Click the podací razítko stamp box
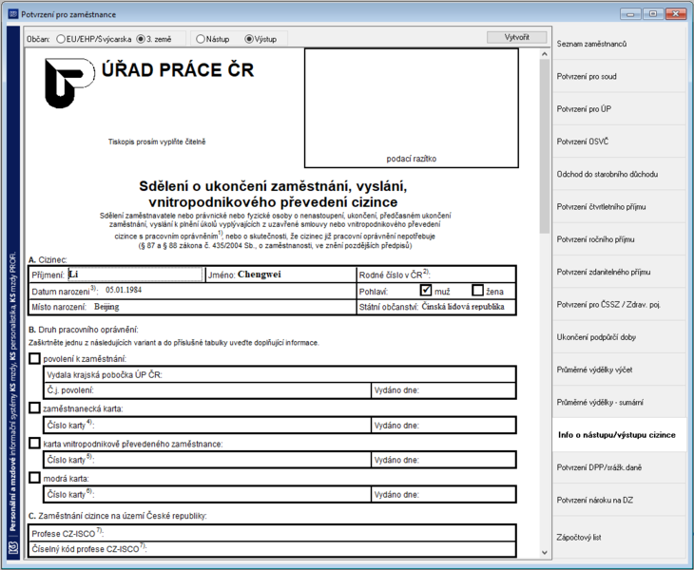The width and height of the screenshot is (694, 570). [412, 108]
